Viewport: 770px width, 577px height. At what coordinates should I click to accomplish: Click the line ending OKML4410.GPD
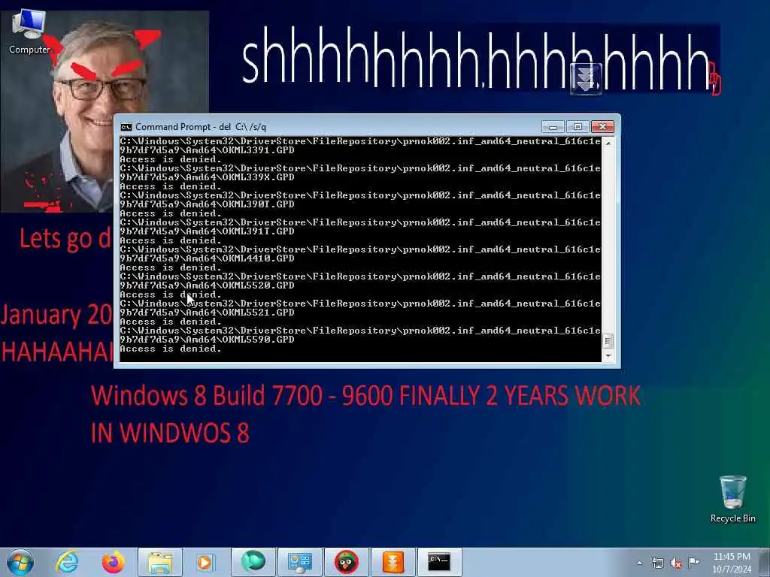(x=208, y=258)
